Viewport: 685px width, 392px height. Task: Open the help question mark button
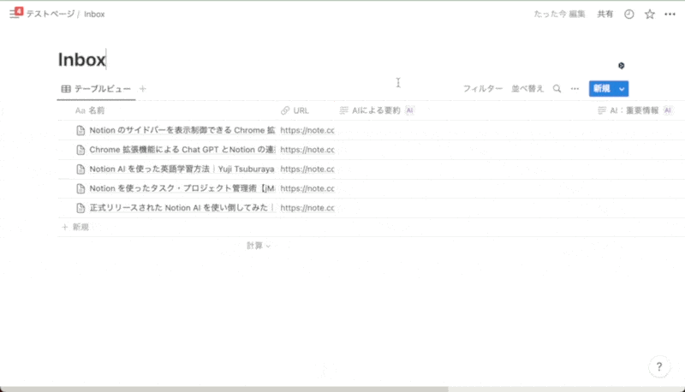(x=659, y=366)
